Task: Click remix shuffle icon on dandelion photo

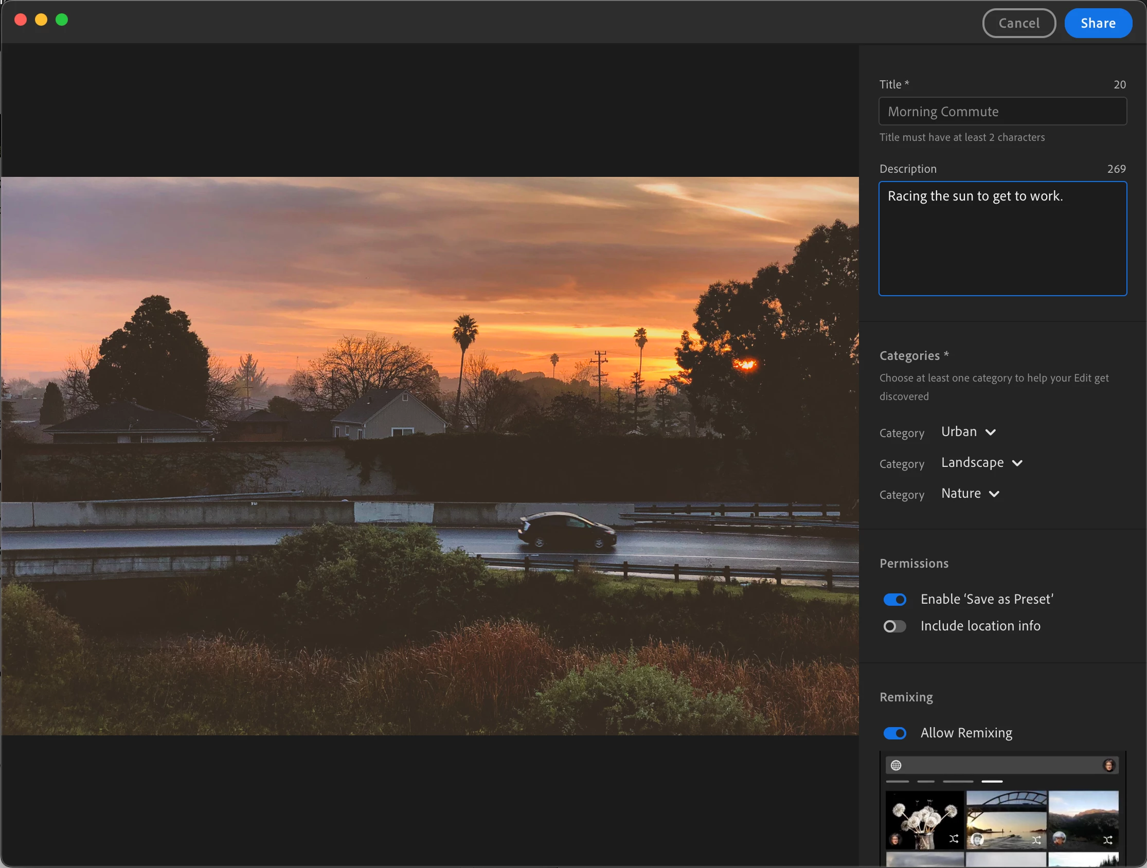Action: (953, 839)
